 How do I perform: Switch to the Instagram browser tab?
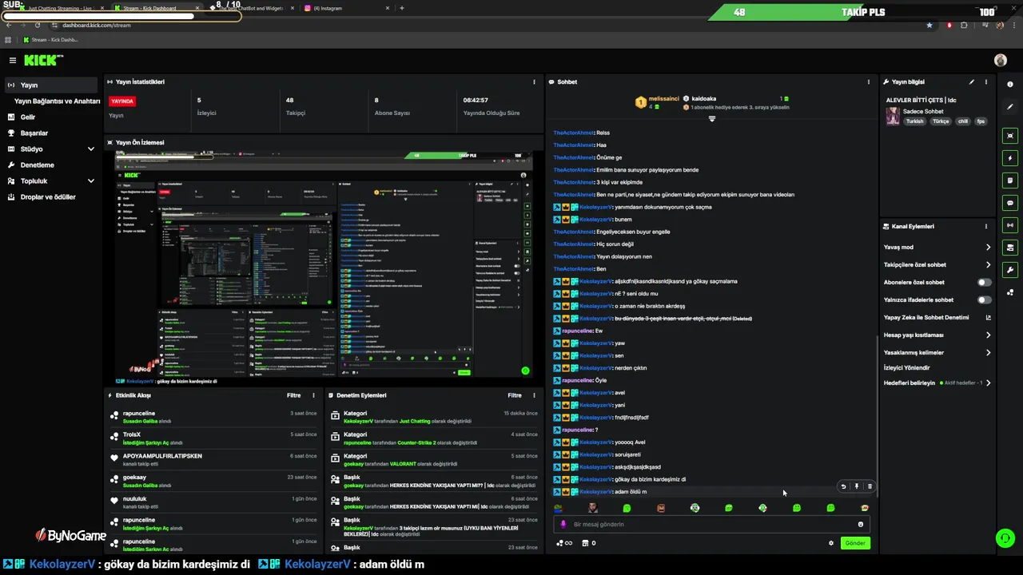pos(348,8)
